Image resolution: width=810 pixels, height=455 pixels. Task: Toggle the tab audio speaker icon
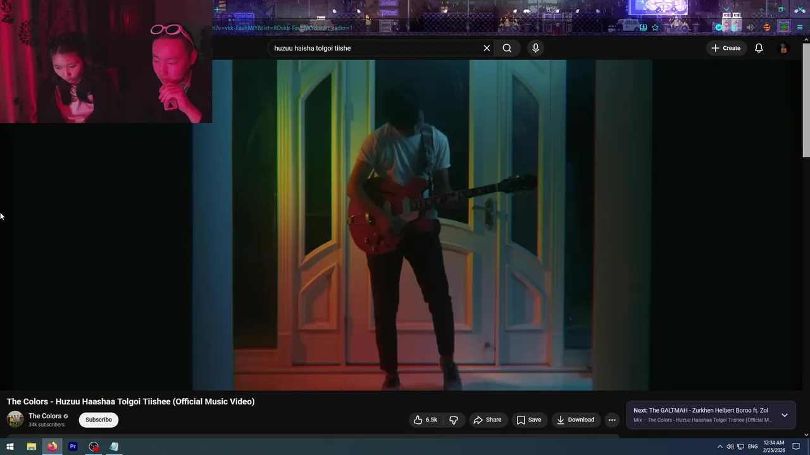click(750, 27)
